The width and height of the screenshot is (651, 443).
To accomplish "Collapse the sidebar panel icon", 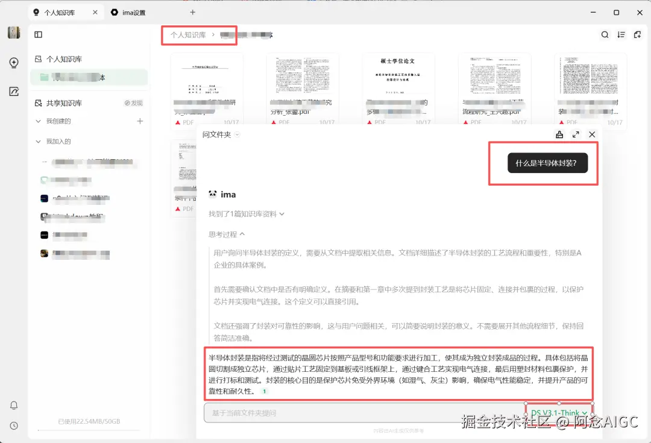I will (x=38, y=34).
